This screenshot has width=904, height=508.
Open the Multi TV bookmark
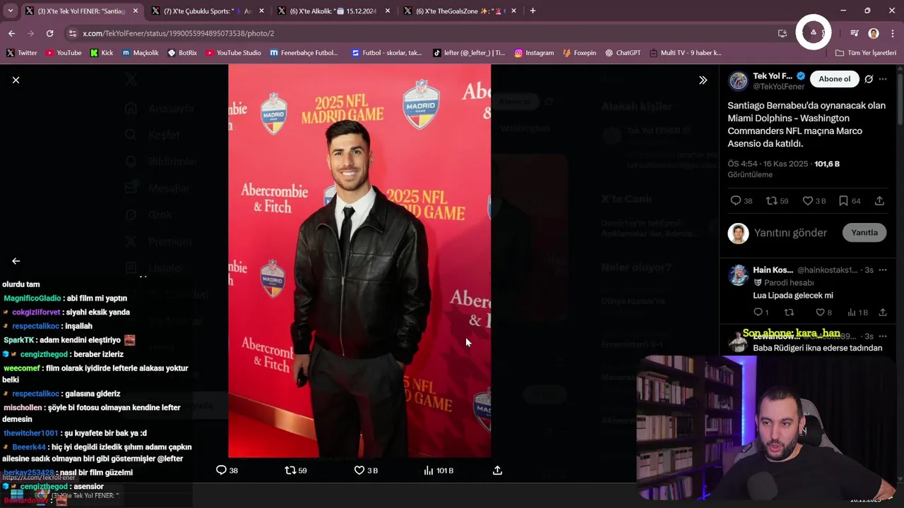tap(686, 53)
